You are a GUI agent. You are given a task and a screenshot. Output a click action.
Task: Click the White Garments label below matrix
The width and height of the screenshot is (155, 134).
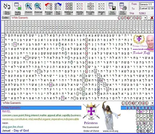[12, 103]
